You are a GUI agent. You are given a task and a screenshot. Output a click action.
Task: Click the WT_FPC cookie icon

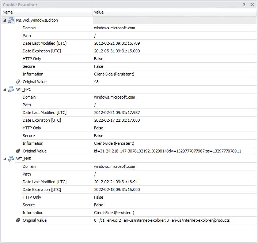11,90
